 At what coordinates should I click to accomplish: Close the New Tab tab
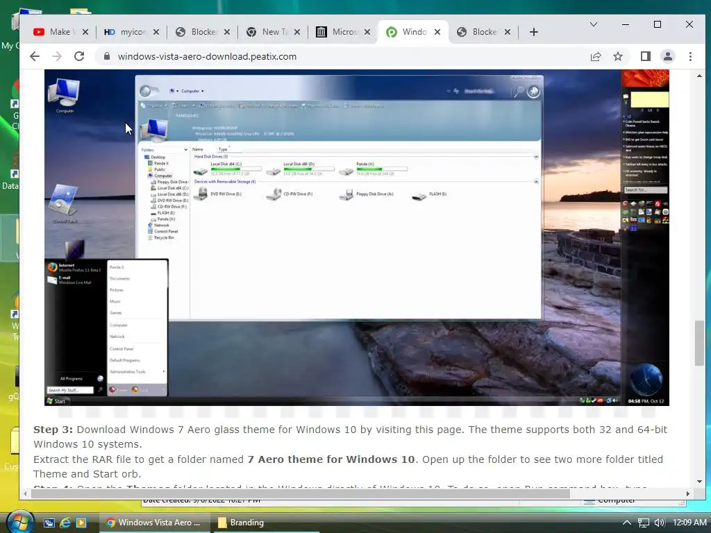pyautogui.click(x=297, y=32)
